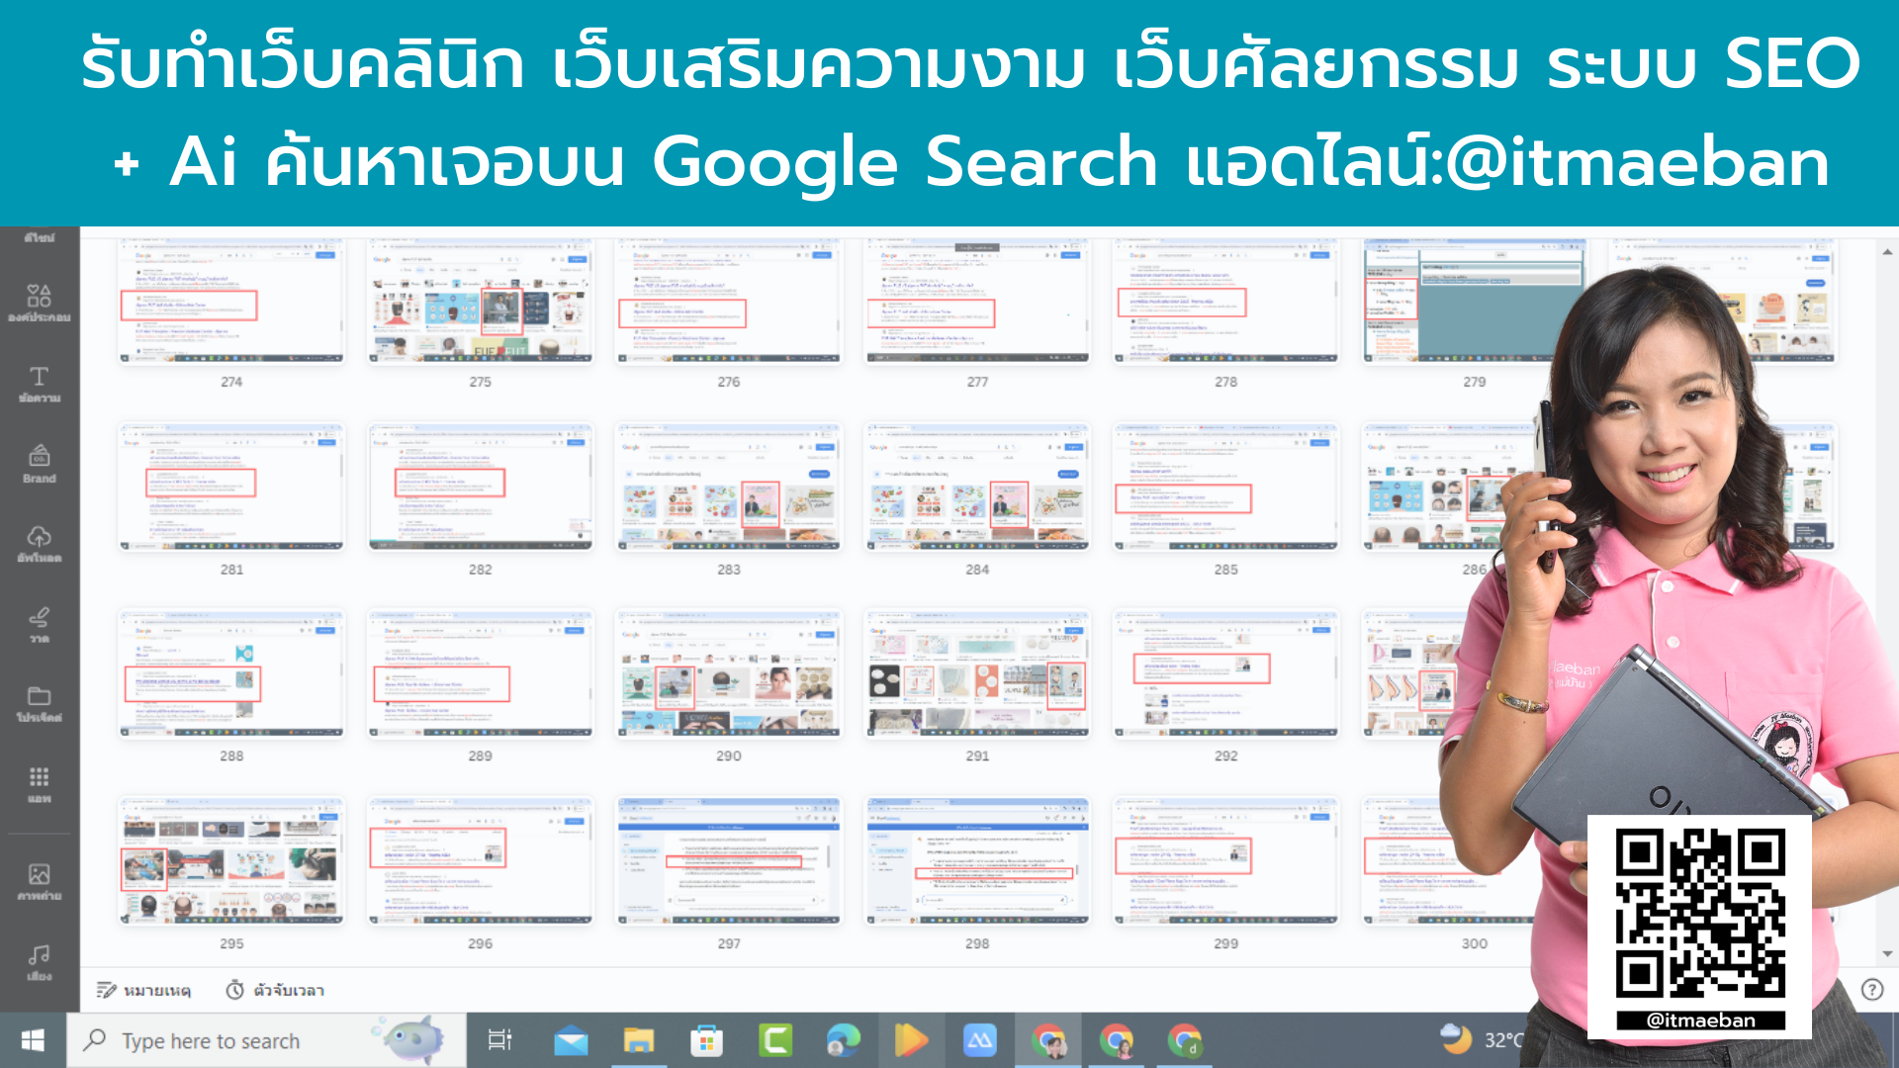Screen dimensions: 1899x1068
Task: Select page thumbnail 288
Action: point(231,674)
